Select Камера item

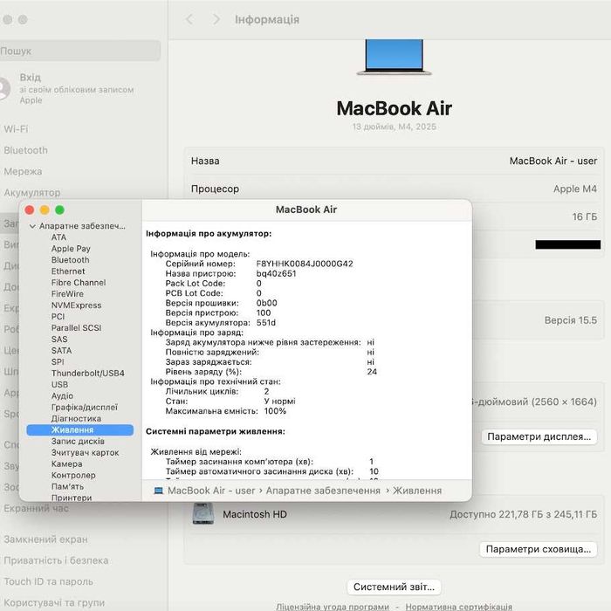coord(66,463)
